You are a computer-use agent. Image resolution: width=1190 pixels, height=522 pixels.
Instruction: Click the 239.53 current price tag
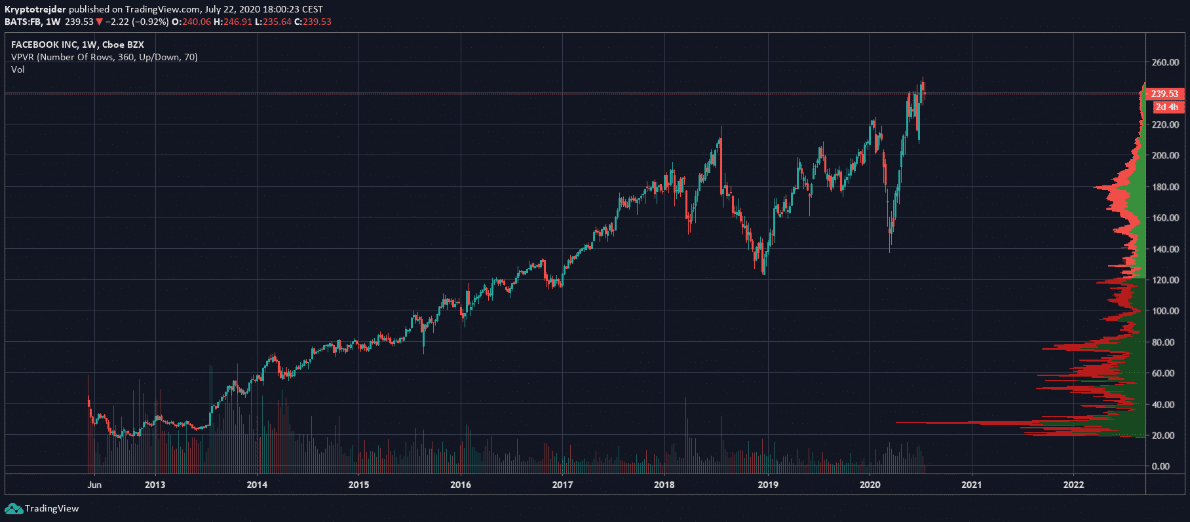tap(1164, 94)
